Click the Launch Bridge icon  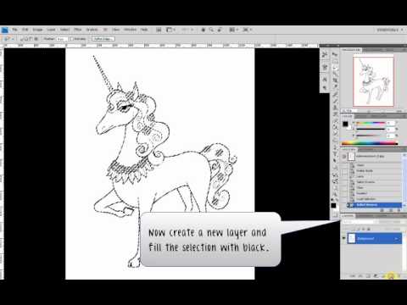pos(159,30)
